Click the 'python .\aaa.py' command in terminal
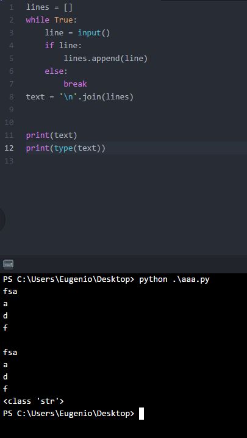The width and height of the screenshot is (247, 438). [x=174, y=279]
